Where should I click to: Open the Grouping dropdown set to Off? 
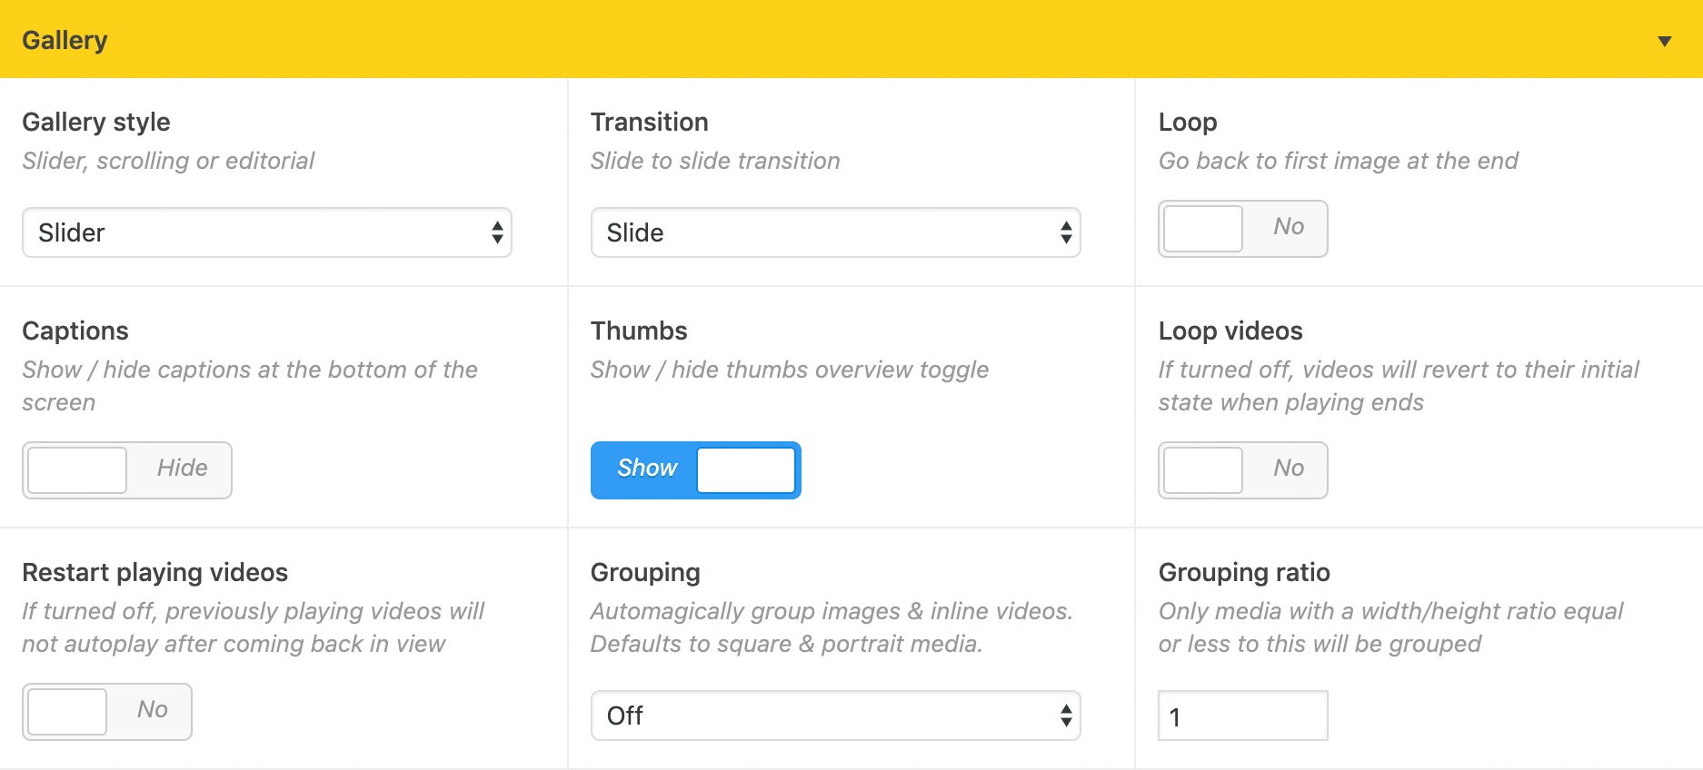pyautogui.click(x=834, y=716)
